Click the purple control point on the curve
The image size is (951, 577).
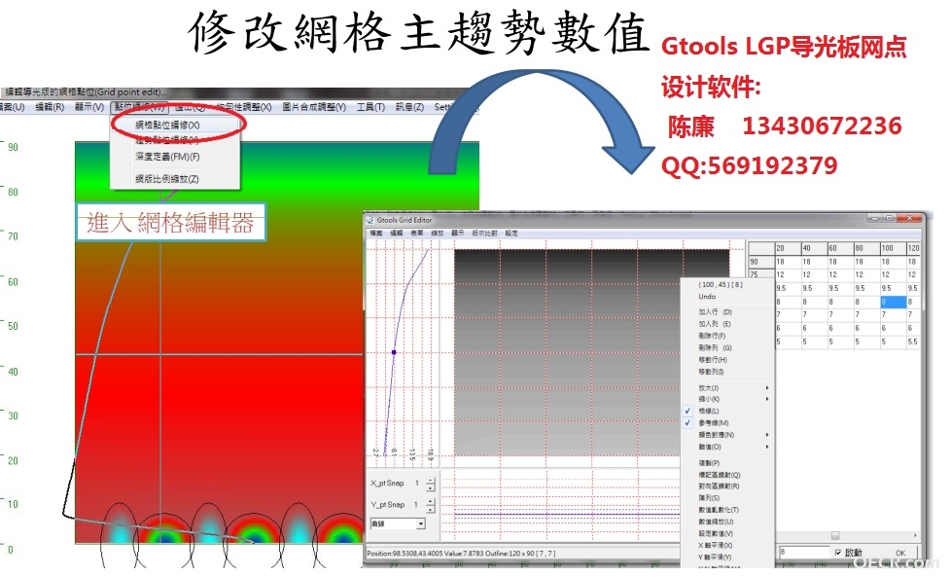pos(394,352)
